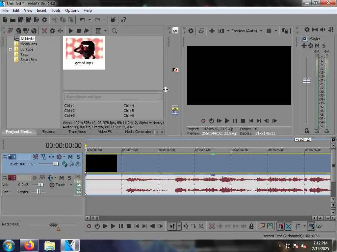The width and height of the screenshot is (337, 252).
Task: Select the getvid.mp4 media thumbnail
Action: pos(84,53)
